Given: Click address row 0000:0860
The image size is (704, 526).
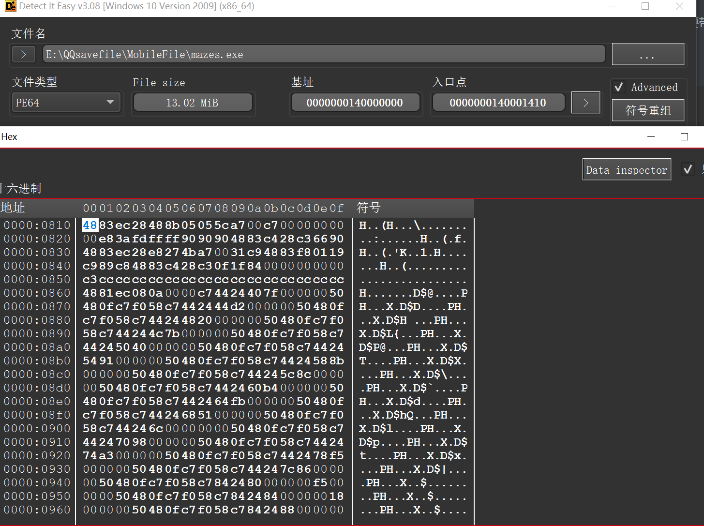Looking at the screenshot, I should tap(37, 293).
